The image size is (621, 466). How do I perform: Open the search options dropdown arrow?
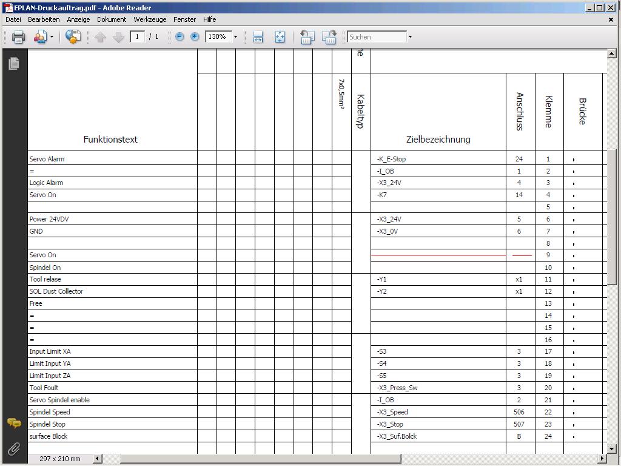click(411, 37)
